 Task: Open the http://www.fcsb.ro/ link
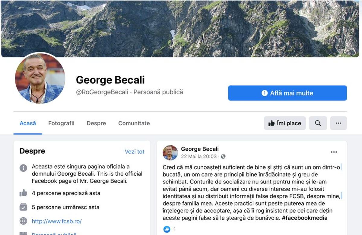point(57,221)
